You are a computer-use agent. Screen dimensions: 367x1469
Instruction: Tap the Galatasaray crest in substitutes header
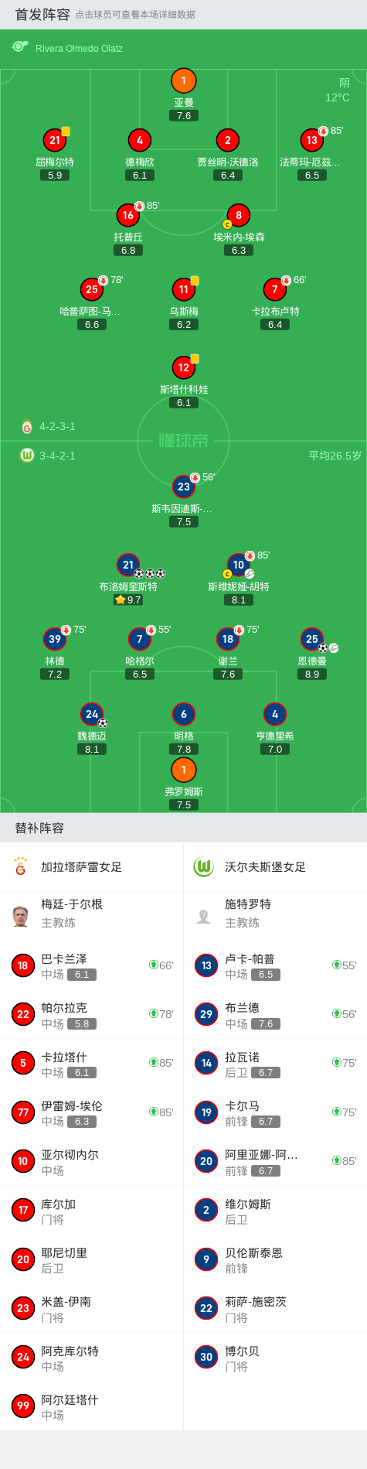pos(21,866)
